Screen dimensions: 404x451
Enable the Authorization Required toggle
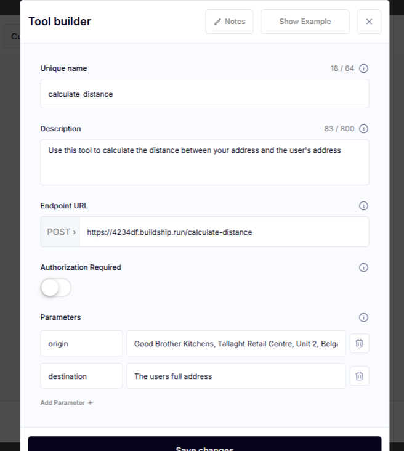point(56,287)
